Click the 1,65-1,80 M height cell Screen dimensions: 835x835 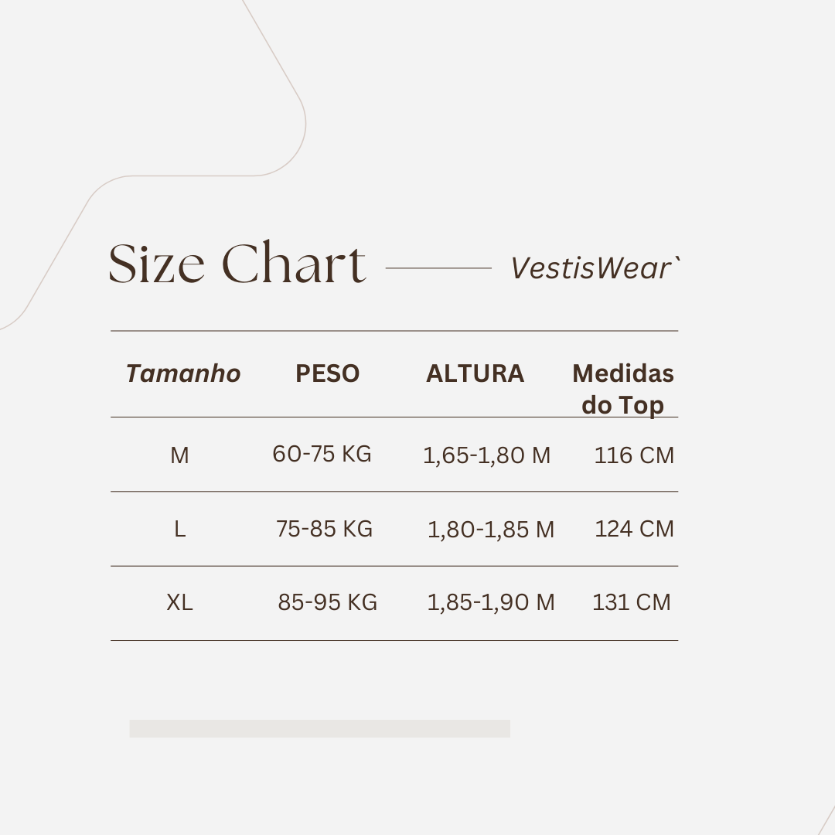click(x=486, y=455)
